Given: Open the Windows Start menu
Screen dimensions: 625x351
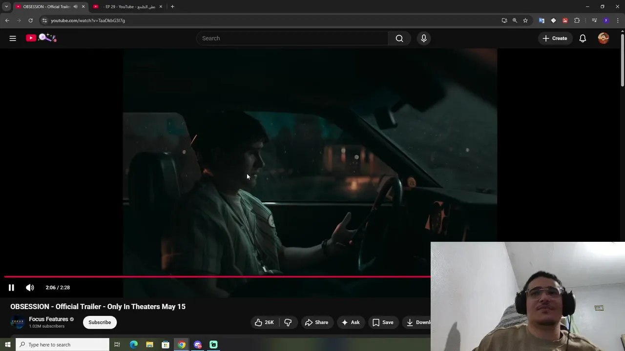Looking at the screenshot, I should pyautogui.click(x=7, y=345).
